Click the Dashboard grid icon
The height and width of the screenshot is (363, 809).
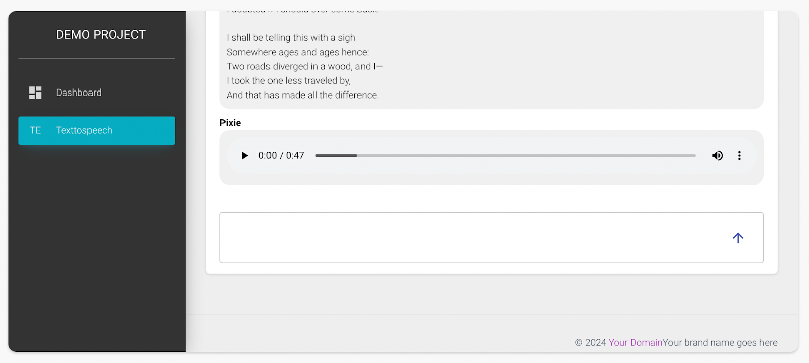click(35, 93)
